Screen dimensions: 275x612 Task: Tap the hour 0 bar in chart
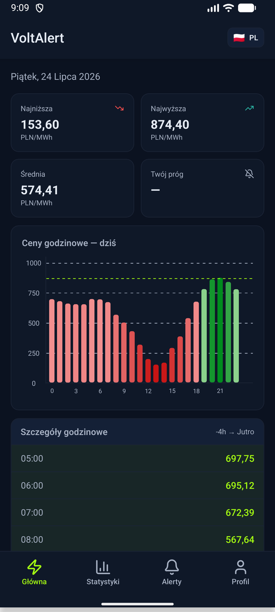click(x=52, y=341)
